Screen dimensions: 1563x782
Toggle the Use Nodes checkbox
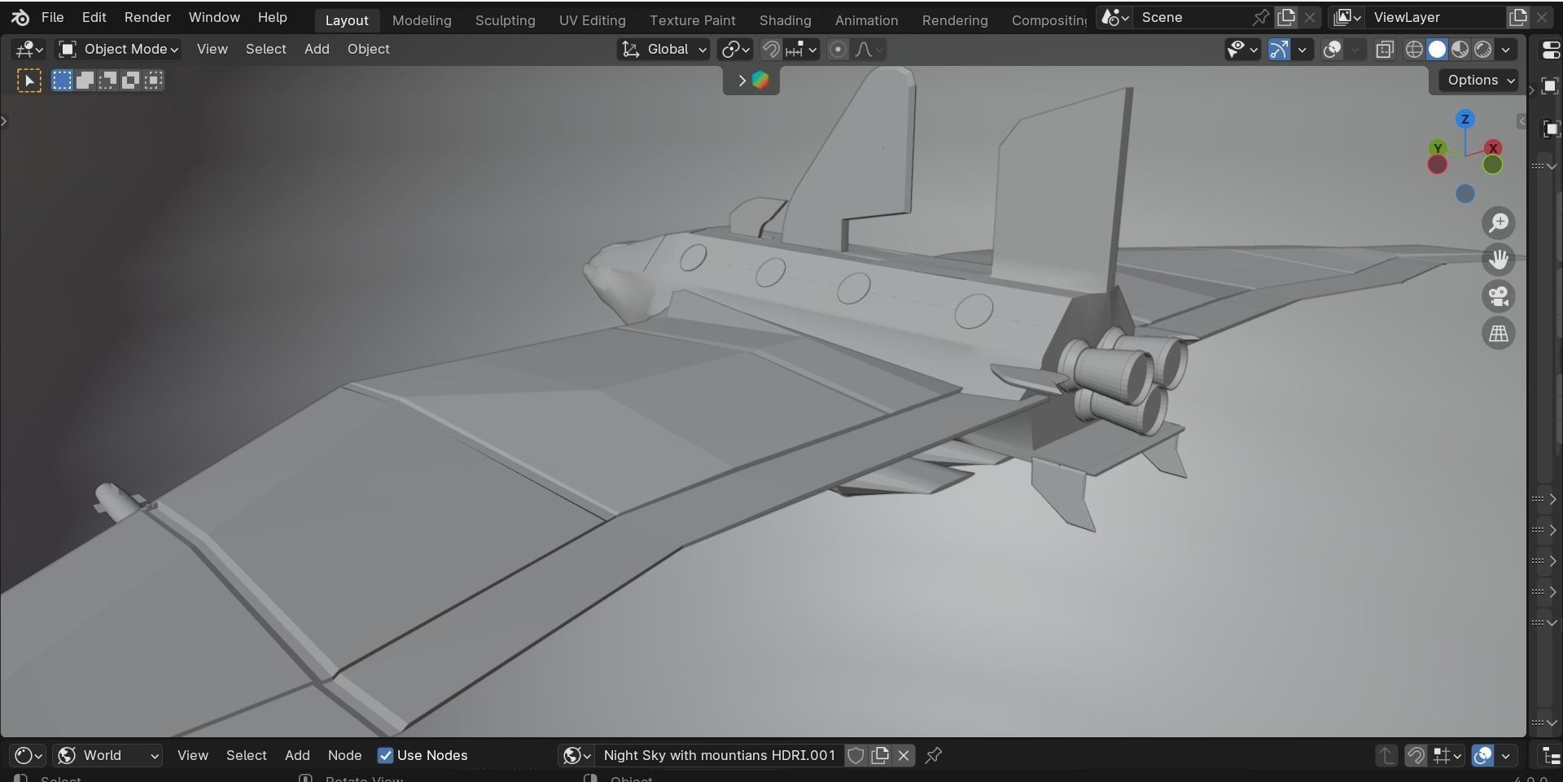[385, 755]
